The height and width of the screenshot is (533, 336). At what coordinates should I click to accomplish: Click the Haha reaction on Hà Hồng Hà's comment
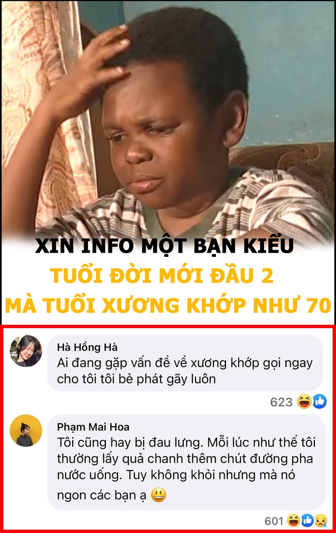[304, 402]
